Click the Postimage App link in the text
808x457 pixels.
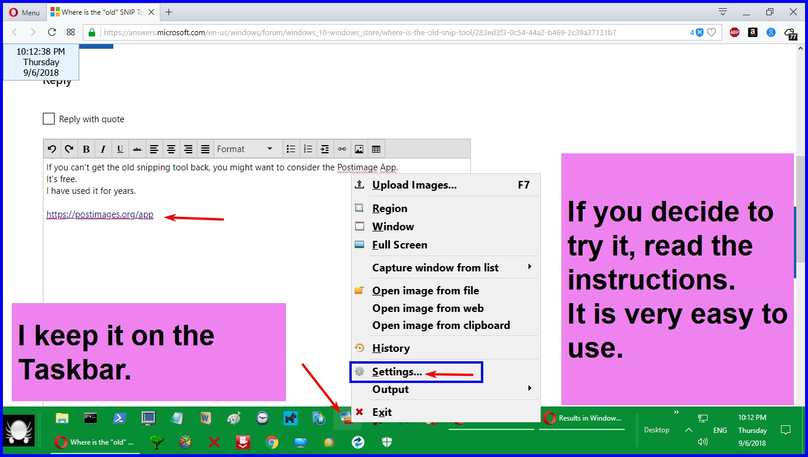tap(366, 167)
